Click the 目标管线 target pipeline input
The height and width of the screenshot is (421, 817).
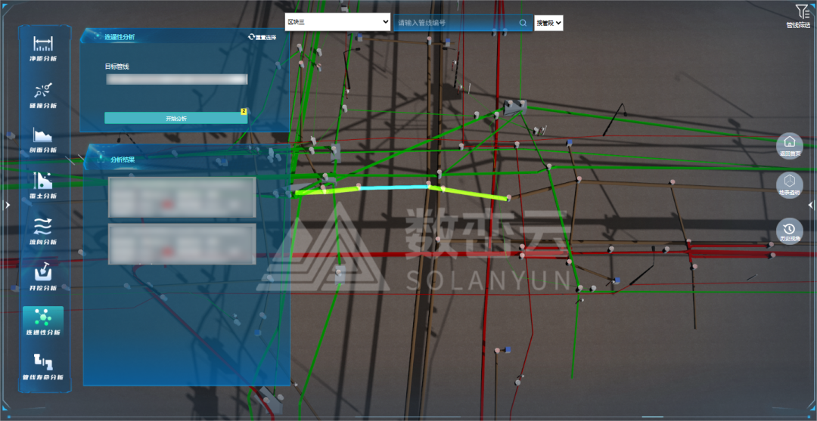click(176, 79)
